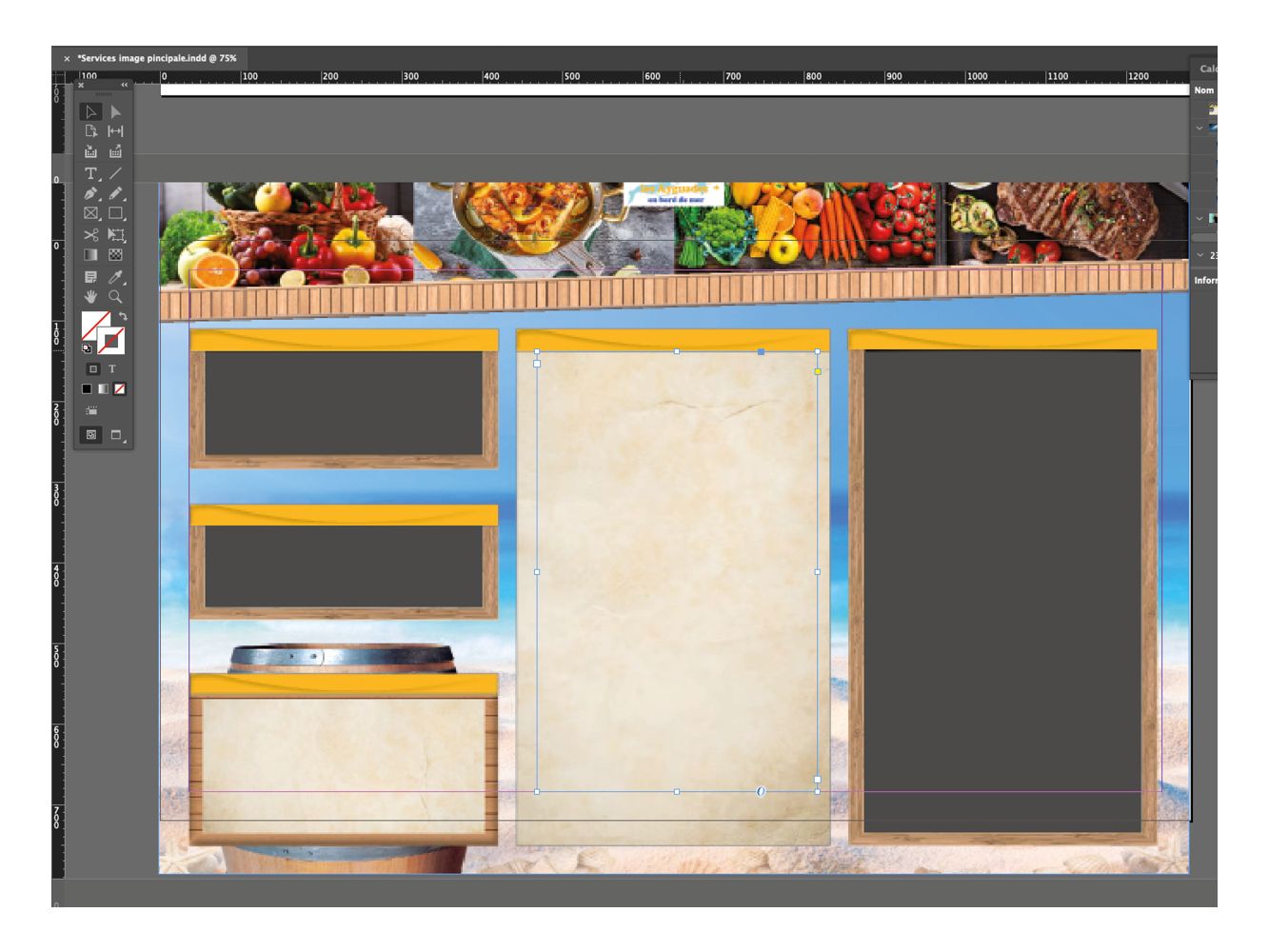The height and width of the screenshot is (952, 1269).
Task: Choose the Pencil tool
Action: tap(115, 193)
